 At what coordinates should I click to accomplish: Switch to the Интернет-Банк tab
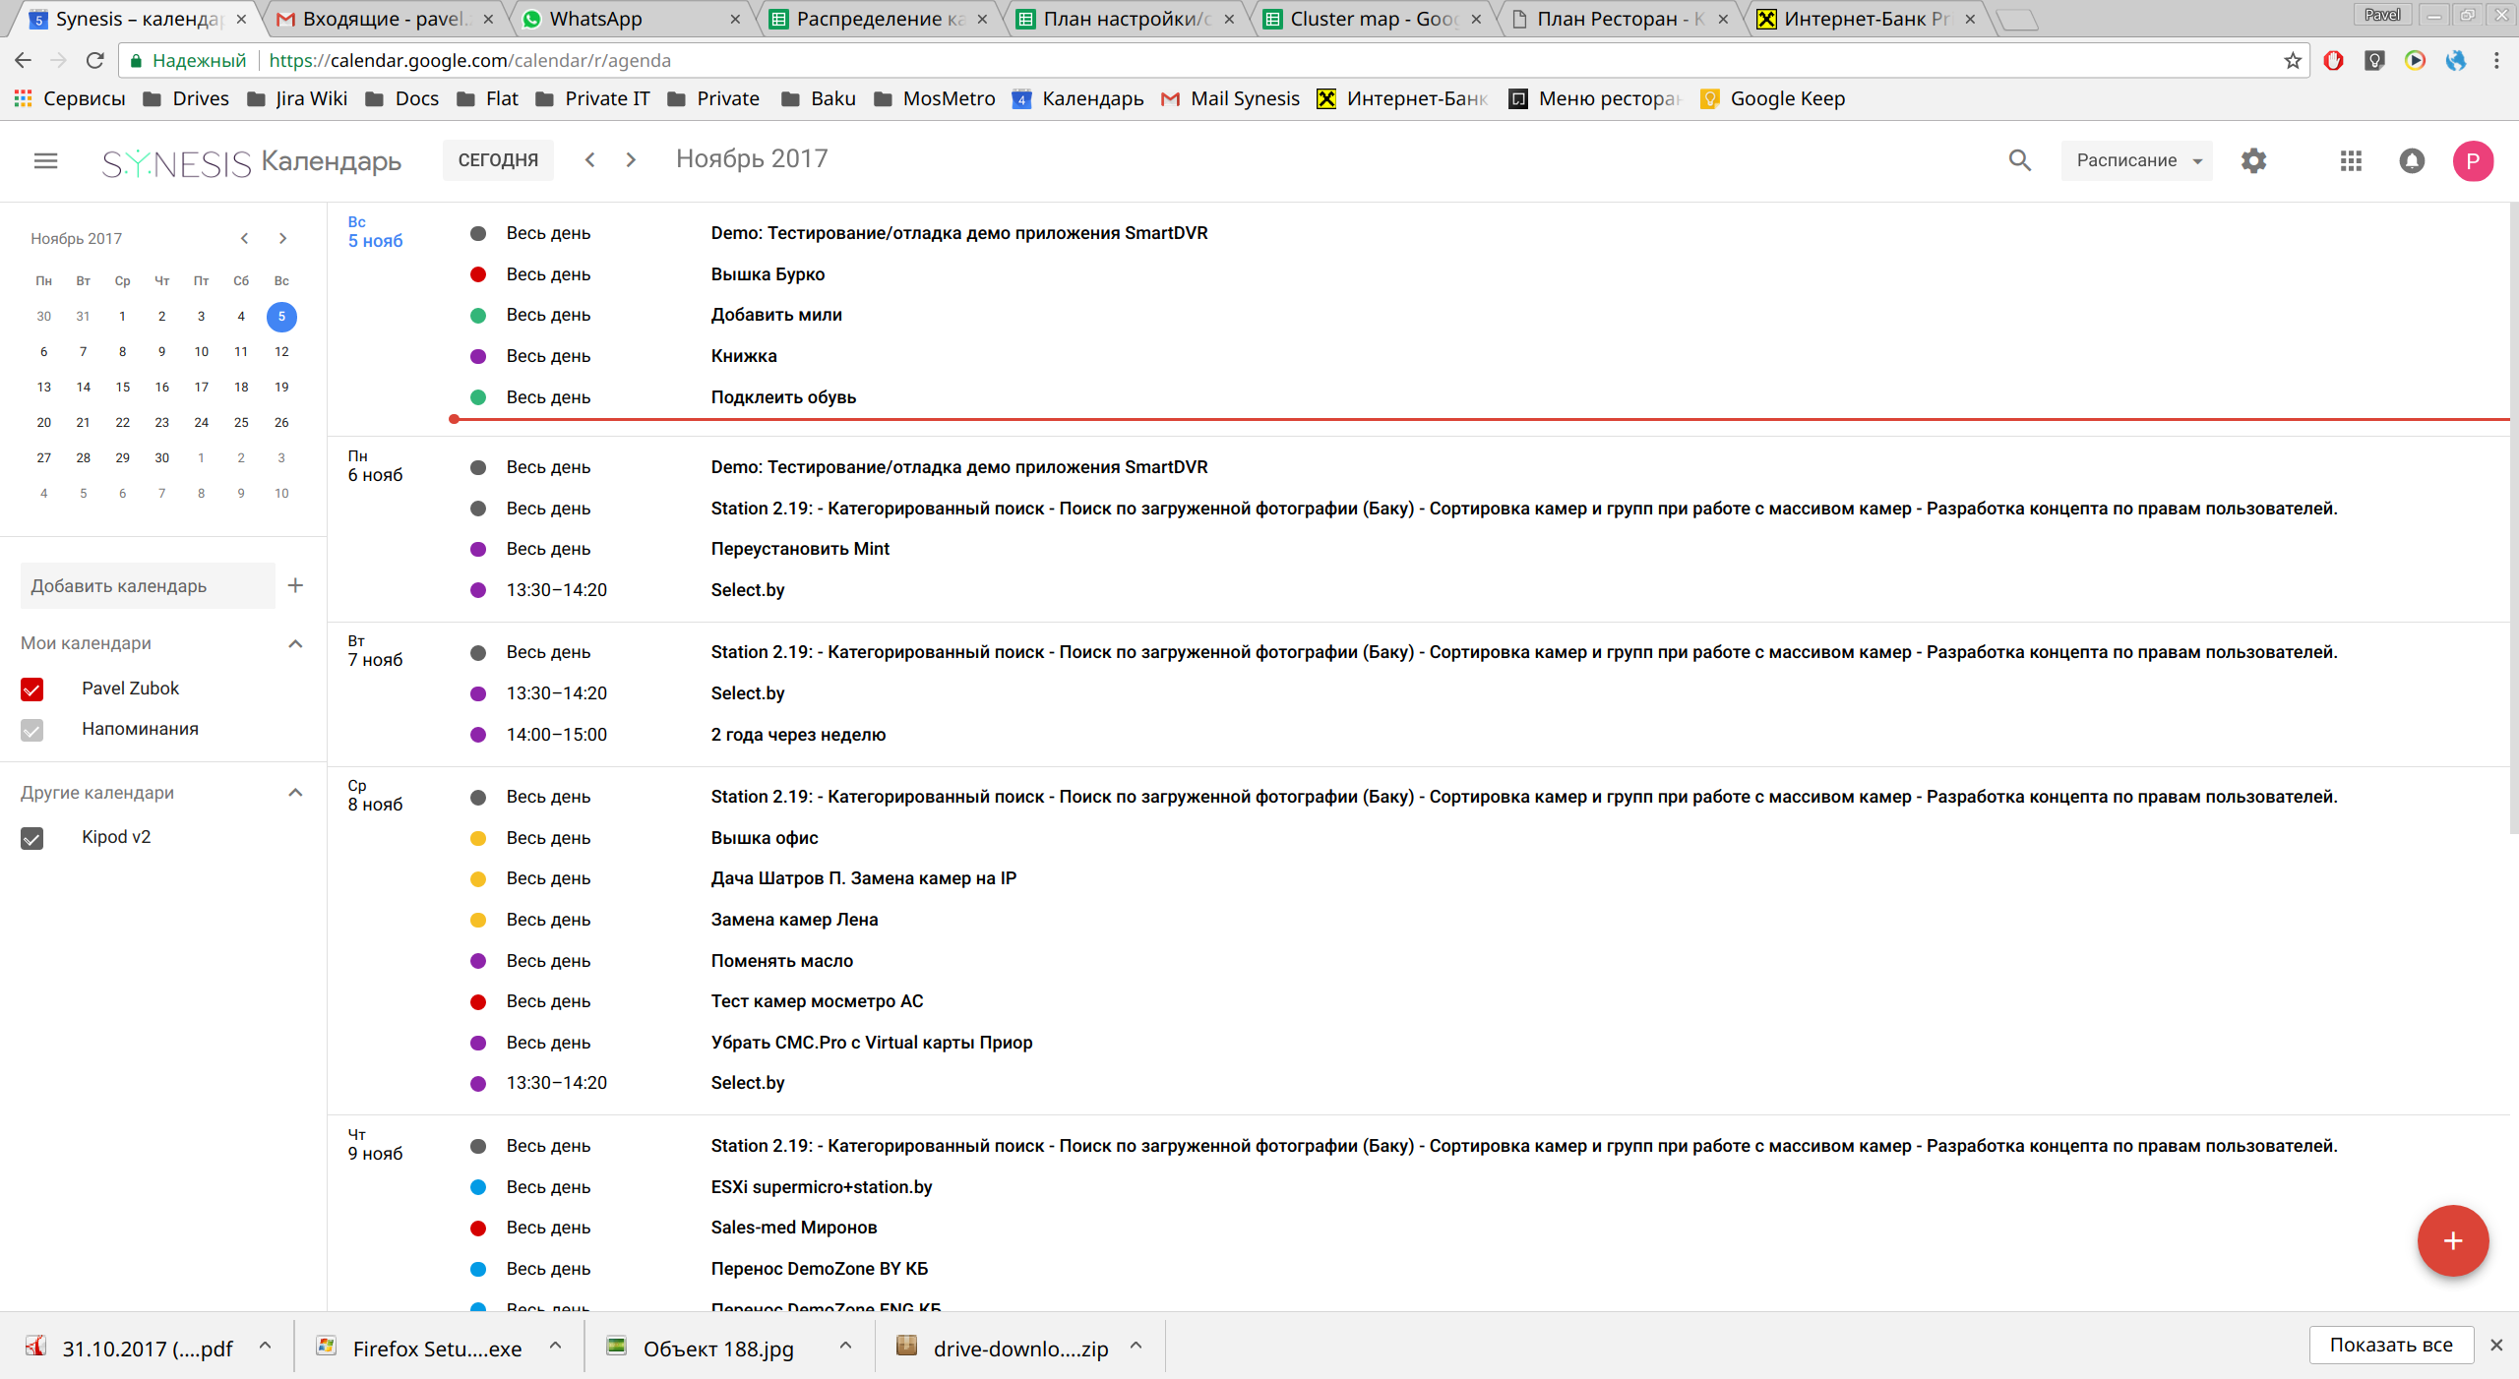[1866, 19]
